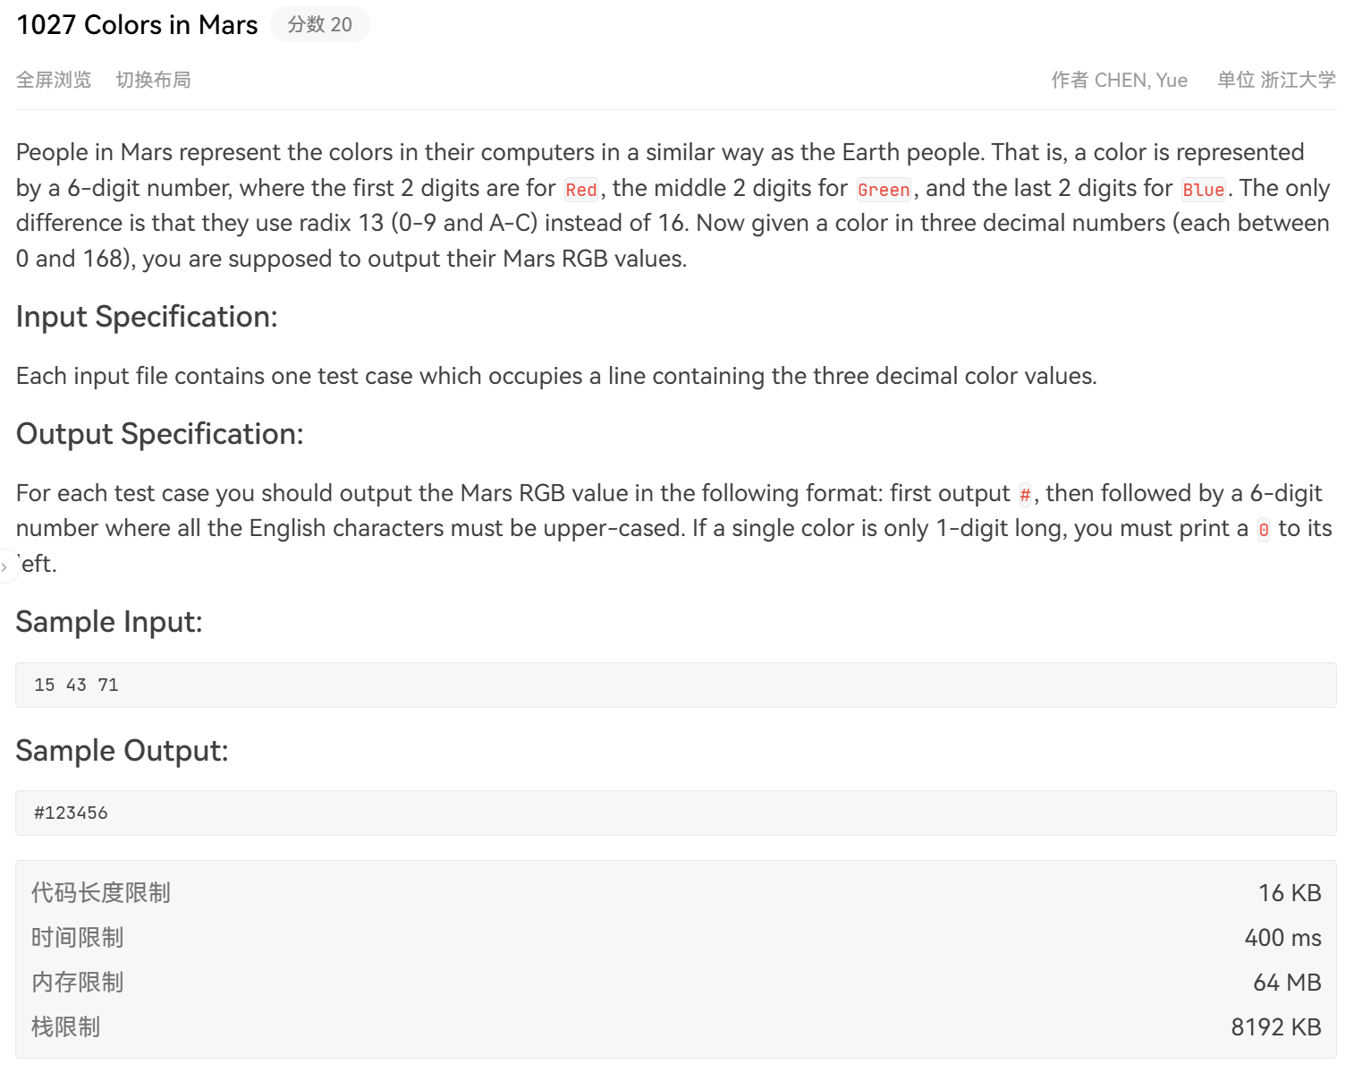Click the # inline code tag

click(1025, 494)
